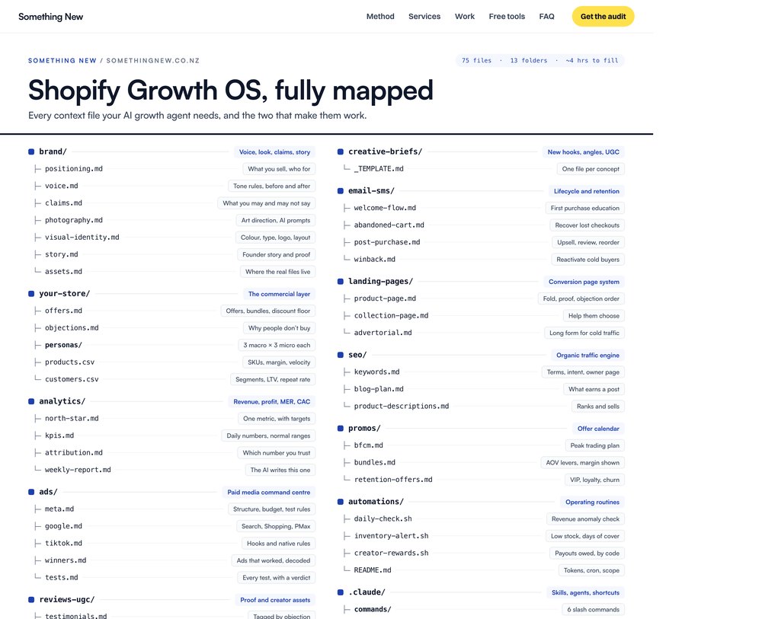
Task: Click the '~4 hrs to fill' stat
Action: [x=592, y=61]
